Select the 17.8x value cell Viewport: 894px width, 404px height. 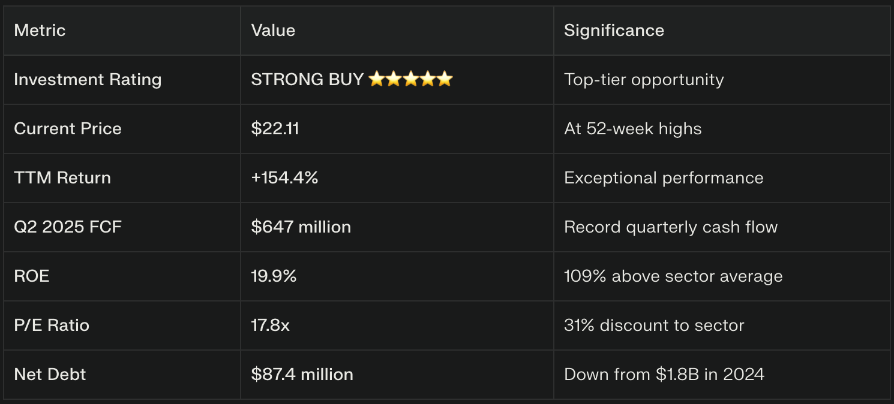tap(270, 325)
